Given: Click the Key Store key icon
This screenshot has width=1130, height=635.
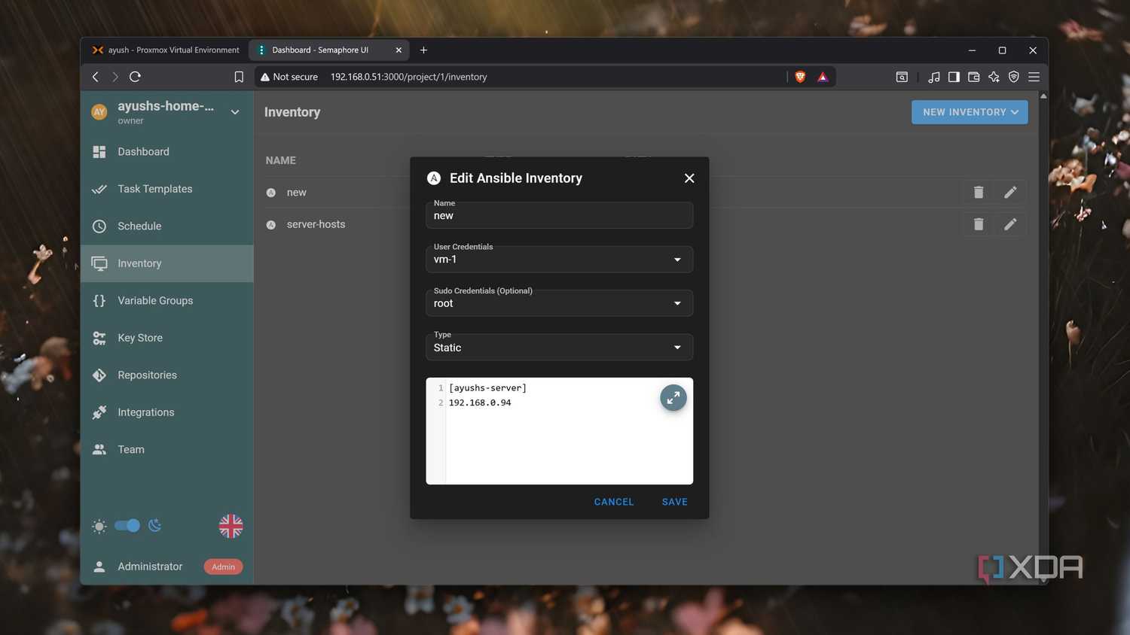Looking at the screenshot, I should 99,338.
